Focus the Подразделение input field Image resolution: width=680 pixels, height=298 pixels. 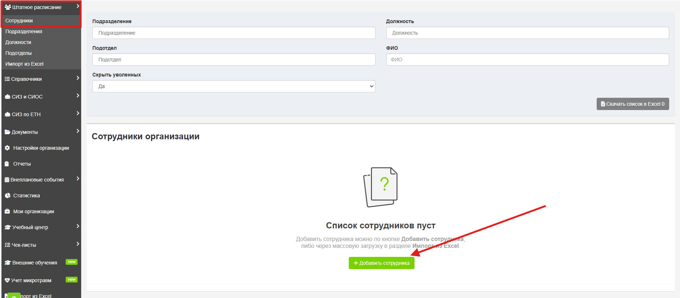click(234, 33)
